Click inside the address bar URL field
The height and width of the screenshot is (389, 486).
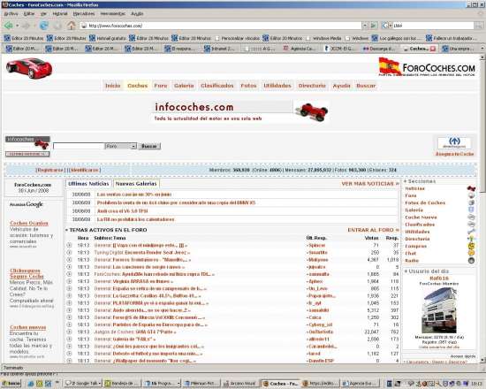[221, 26]
